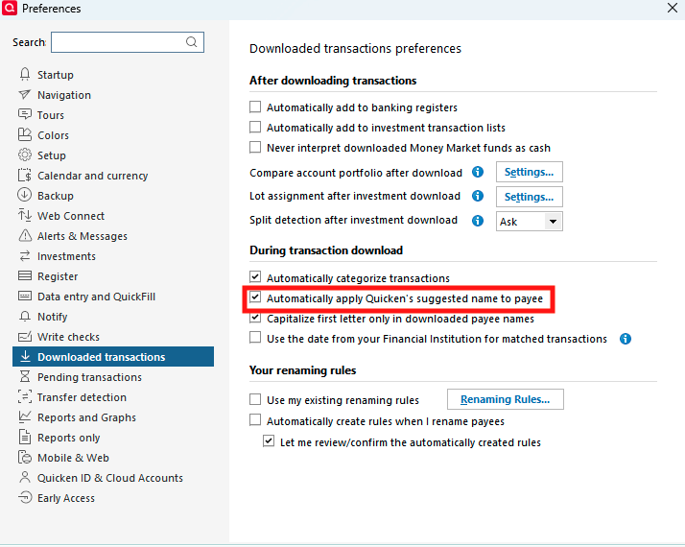The image size is (685, 547).
Task: Show info for Split detection option
Action: click(478, 221)
